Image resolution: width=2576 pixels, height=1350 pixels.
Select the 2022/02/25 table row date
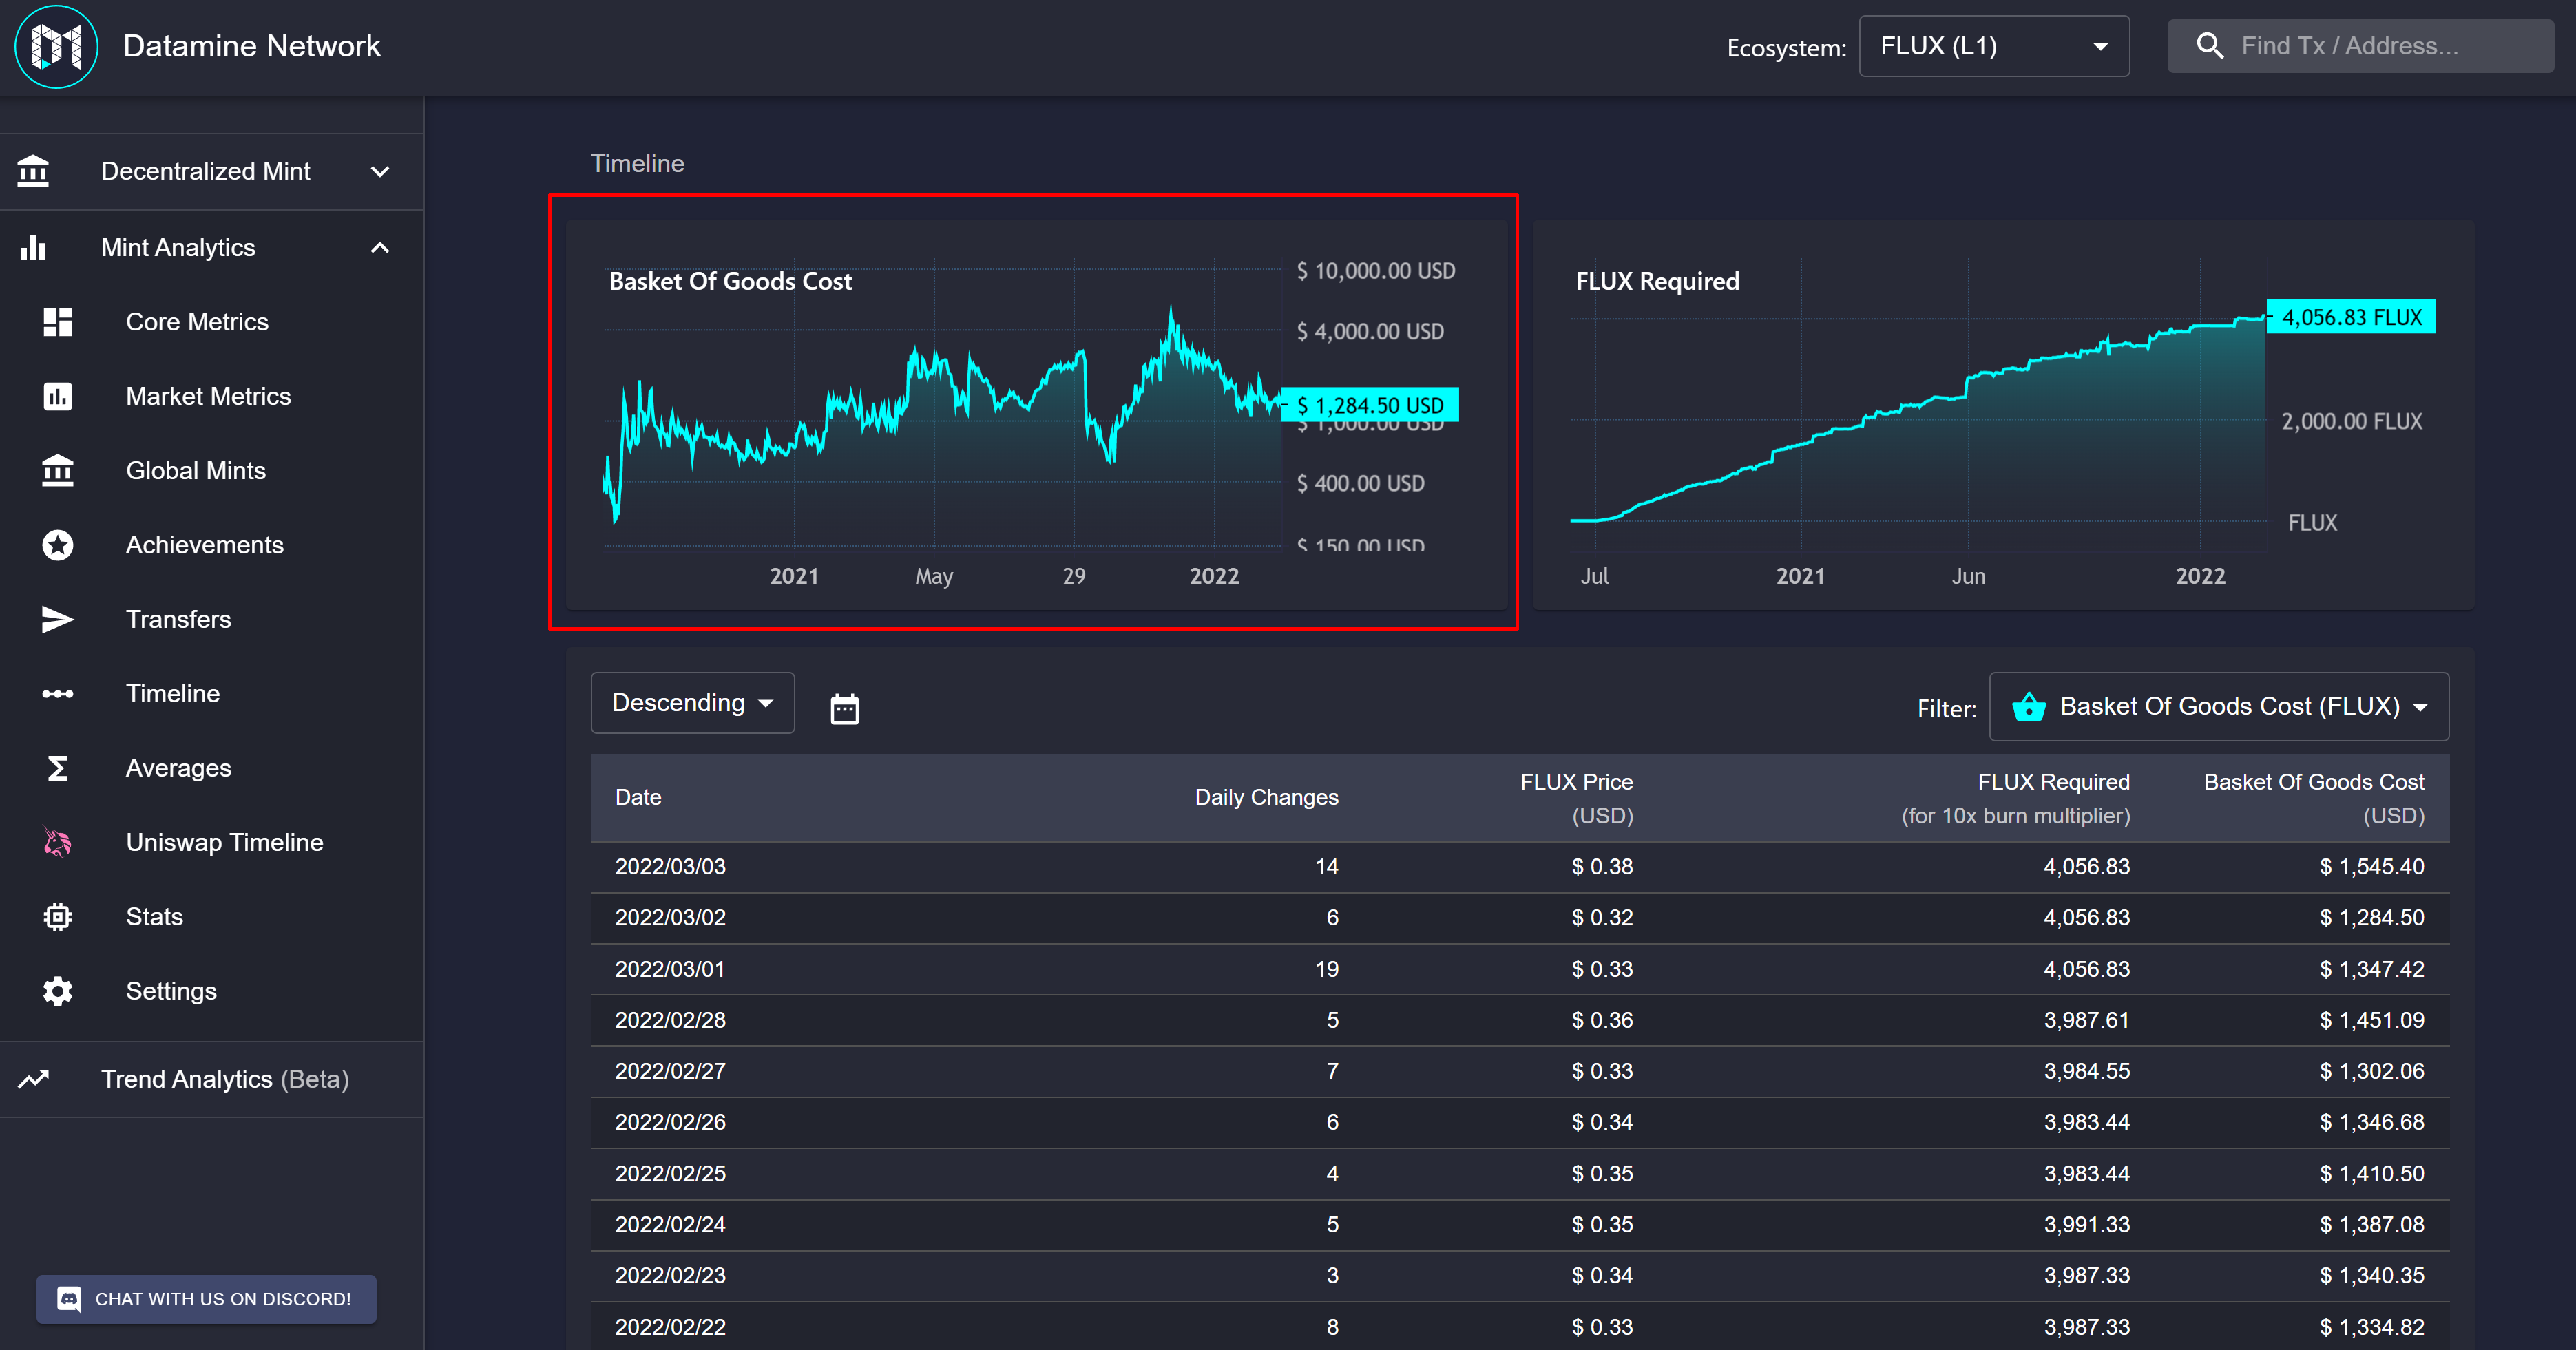(670, 1174)
